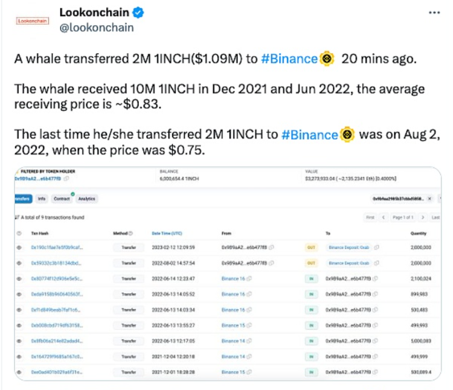This screenshot has width=453, height=390.
Task: Copy token holder address icon
Action: click(x=66, y=179)
